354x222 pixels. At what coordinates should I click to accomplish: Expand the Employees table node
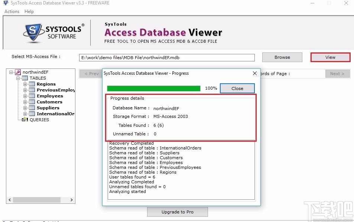pyautogui.click(x=25, y=96)
